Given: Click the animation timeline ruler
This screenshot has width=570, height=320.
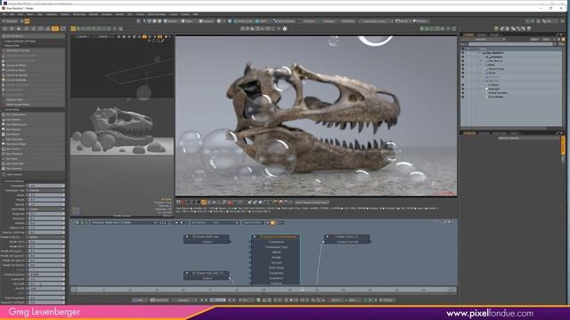Looking at the screenshot, I should pos(264,290).
